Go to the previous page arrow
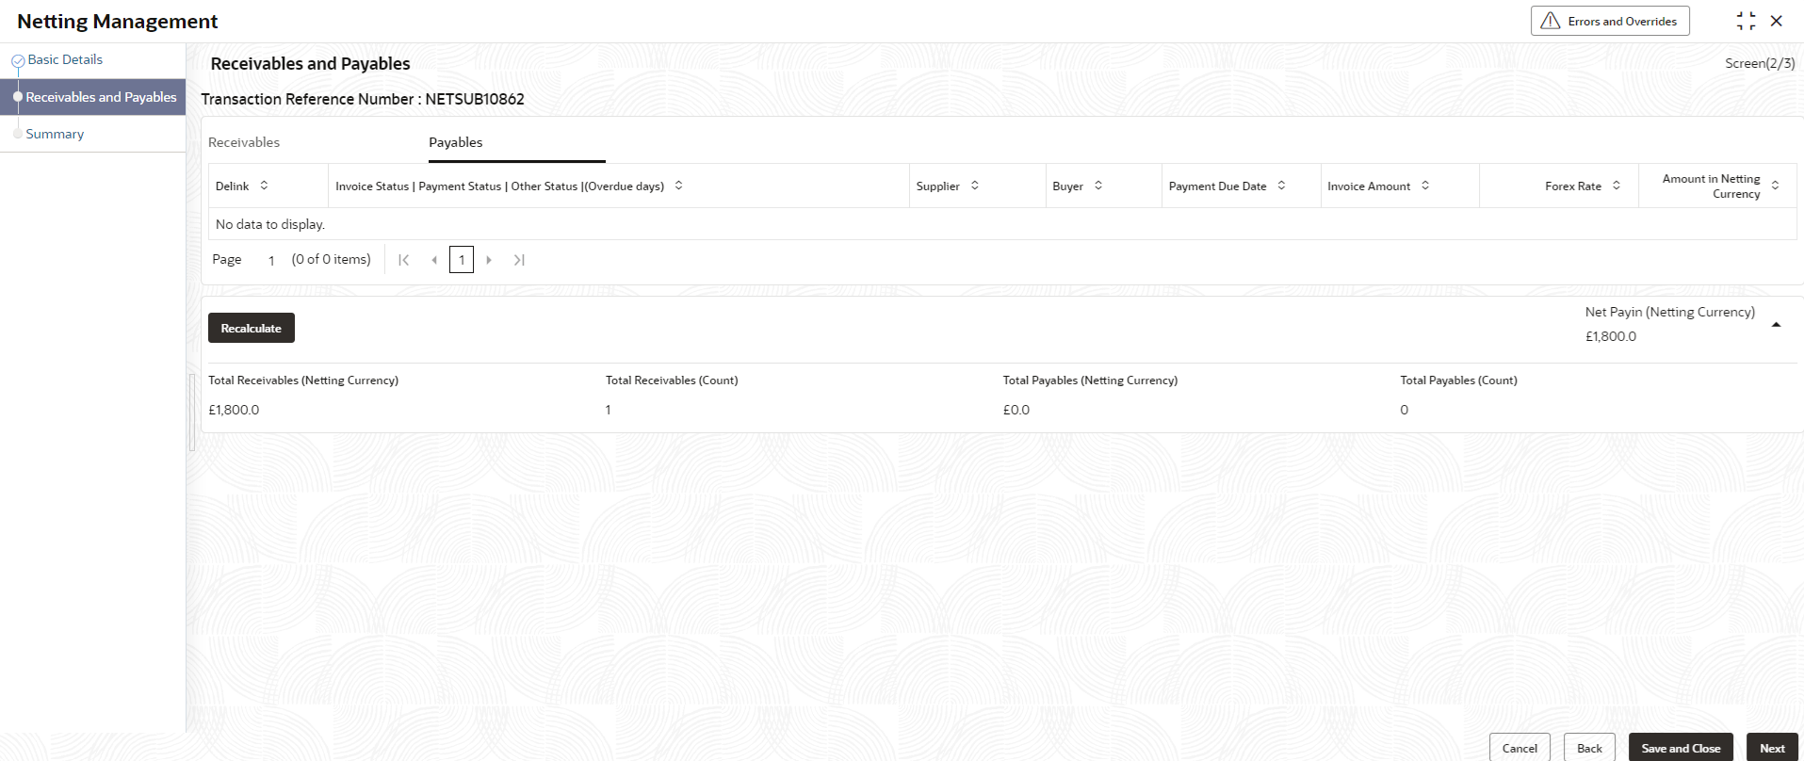The image size is (1804, 761). pyautogui.click(x=434, y=260)
